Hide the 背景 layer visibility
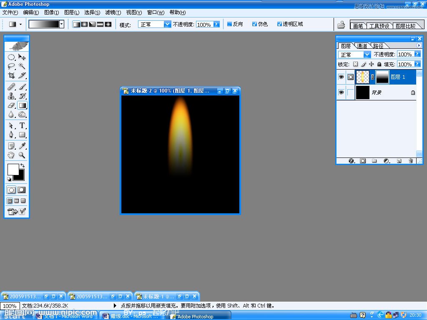427x320 pixels. click(x=341, y=92)
